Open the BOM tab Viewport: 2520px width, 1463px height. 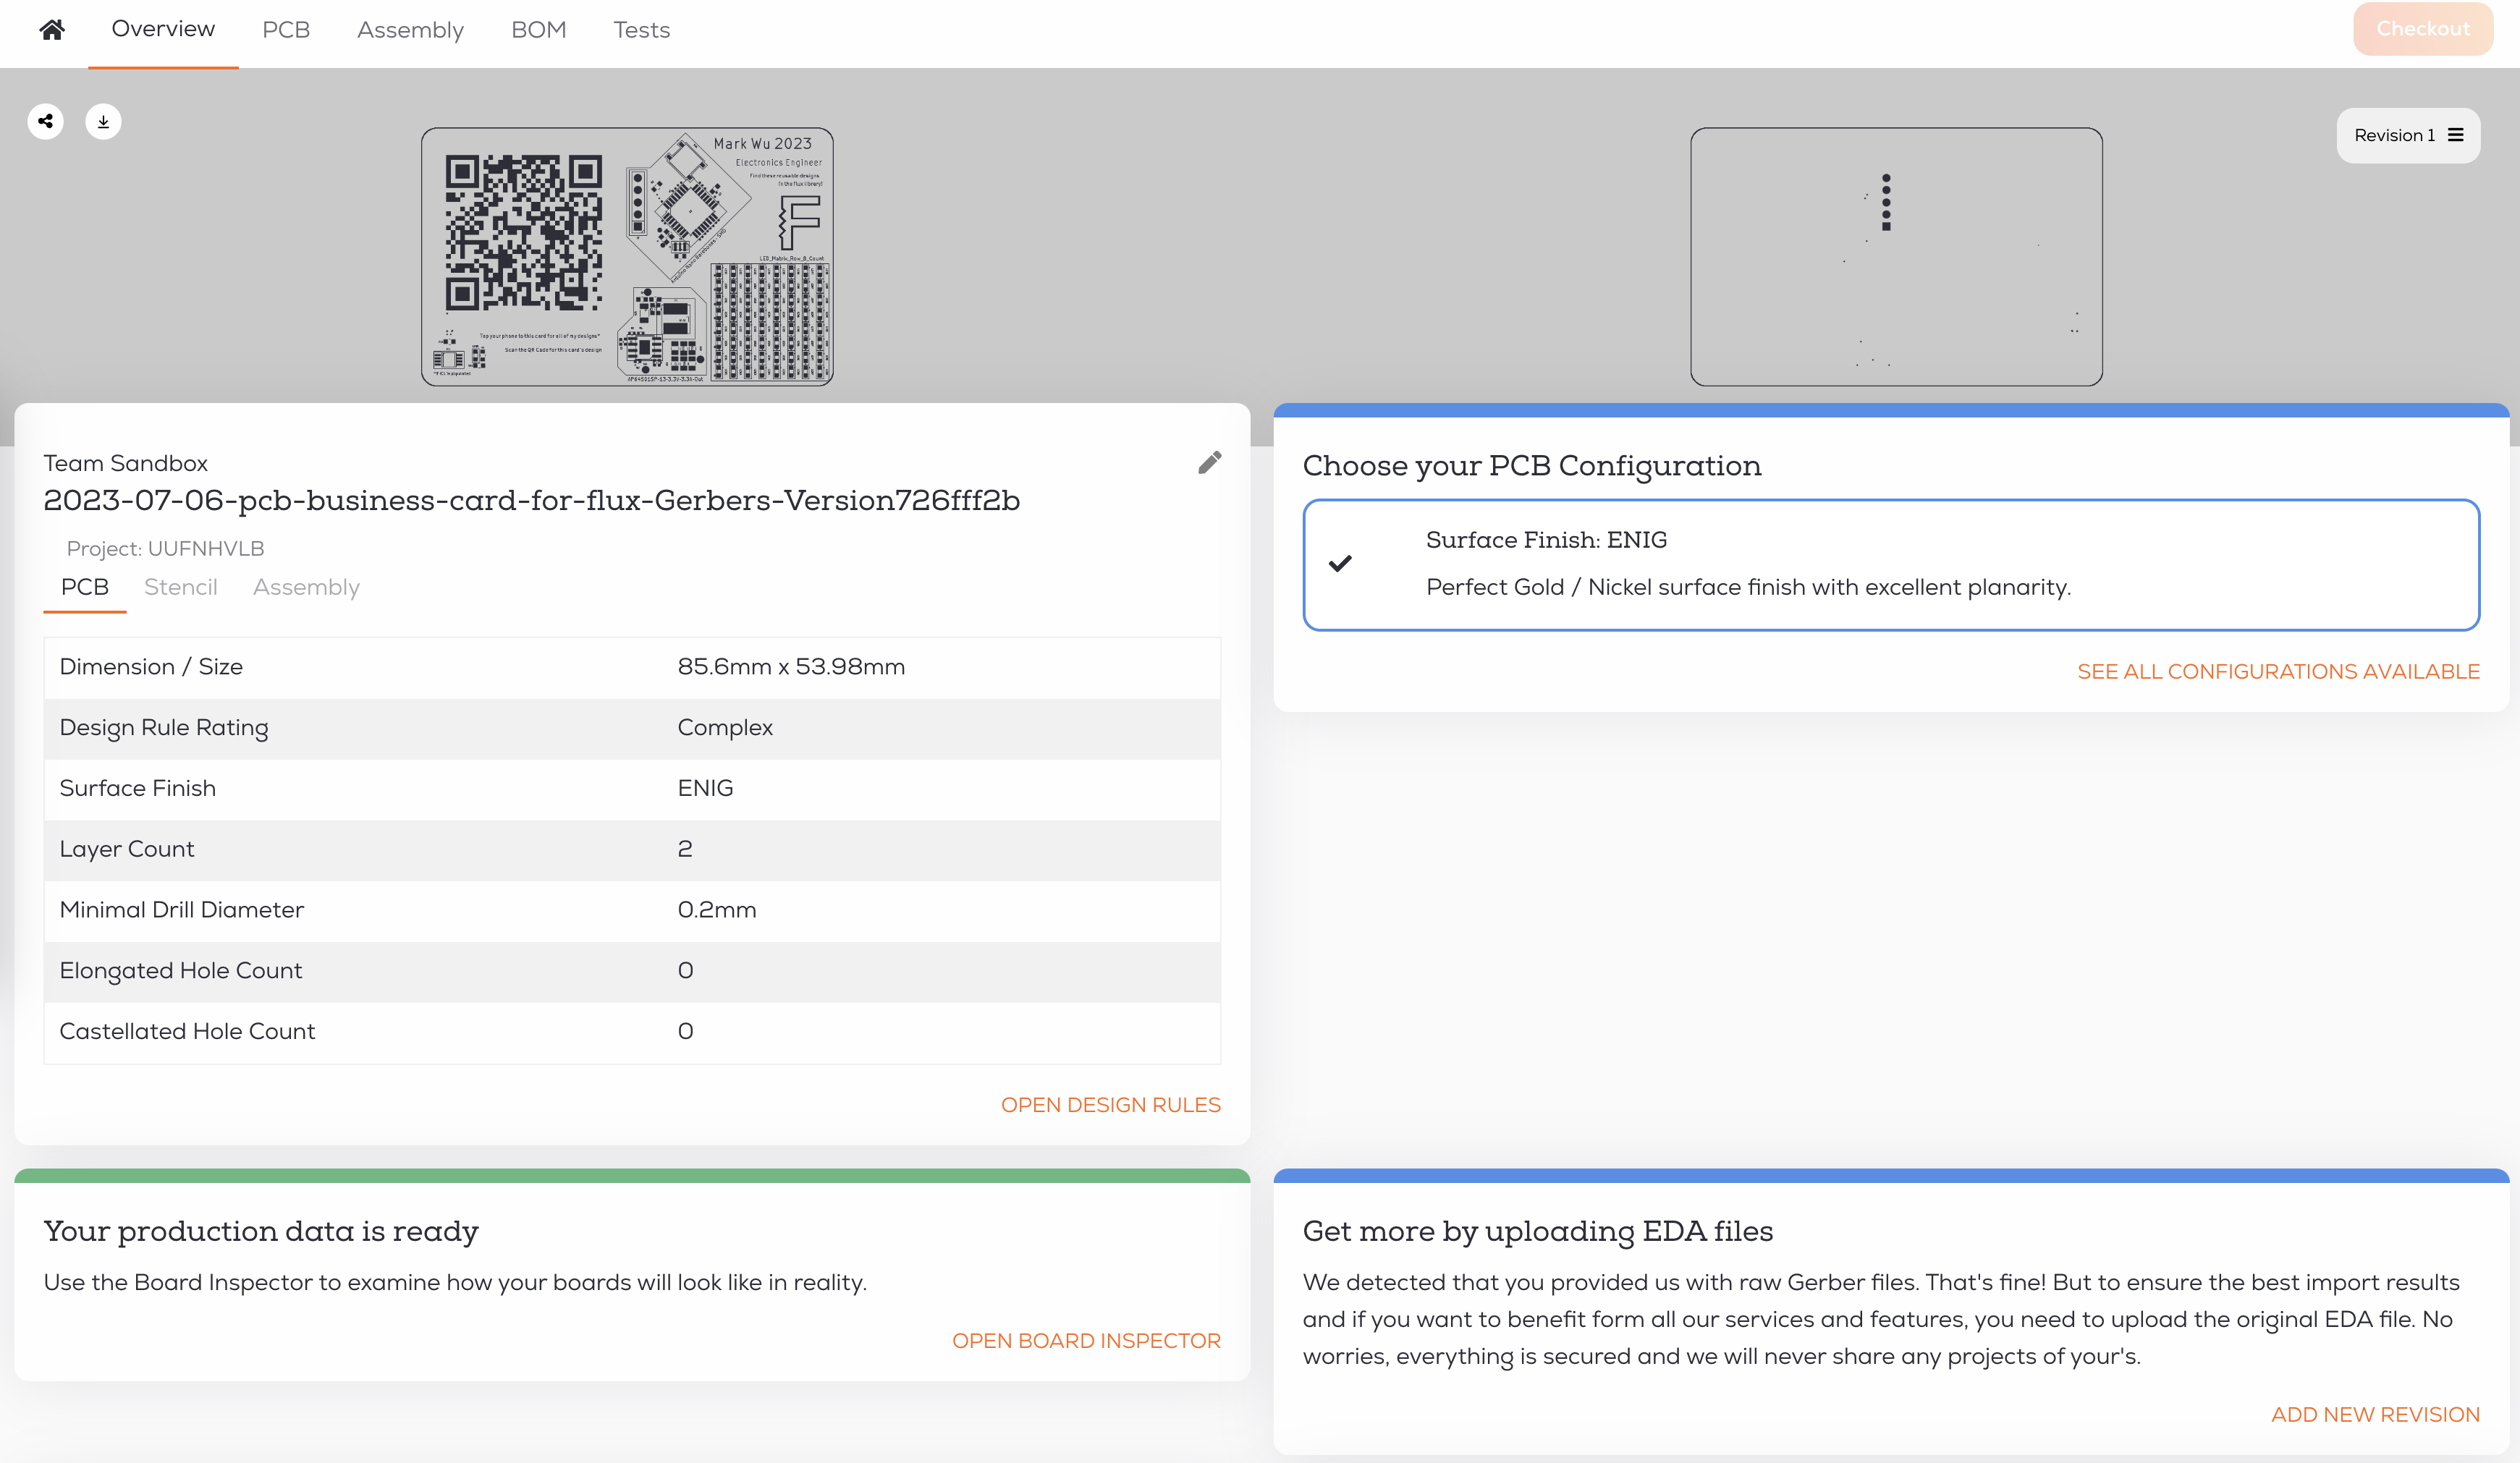tap(538, 30)
